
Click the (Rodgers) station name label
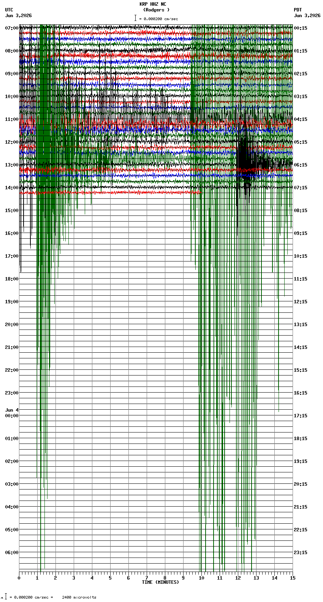[157, 10]
